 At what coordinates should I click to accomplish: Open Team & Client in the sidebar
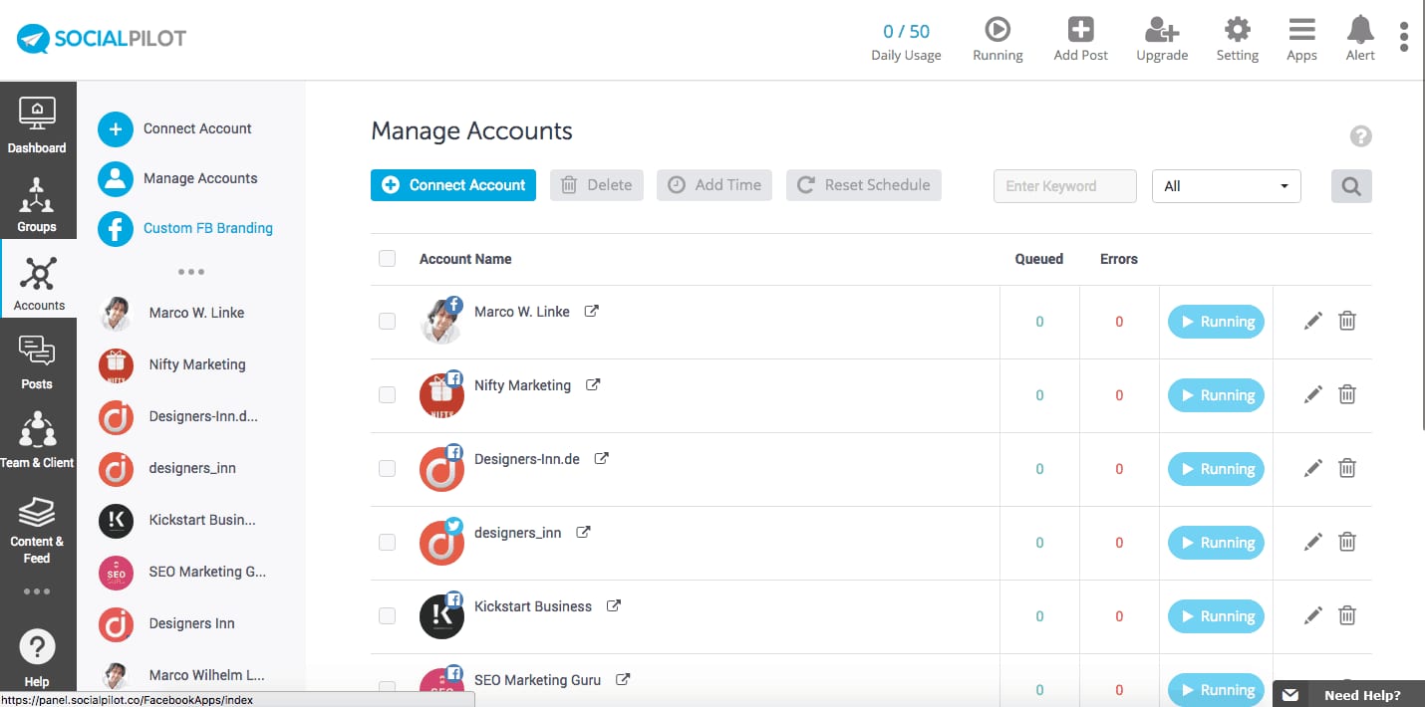[38, 440]
